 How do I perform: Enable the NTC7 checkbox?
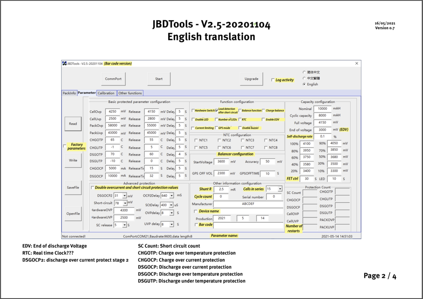coord(242,147)
